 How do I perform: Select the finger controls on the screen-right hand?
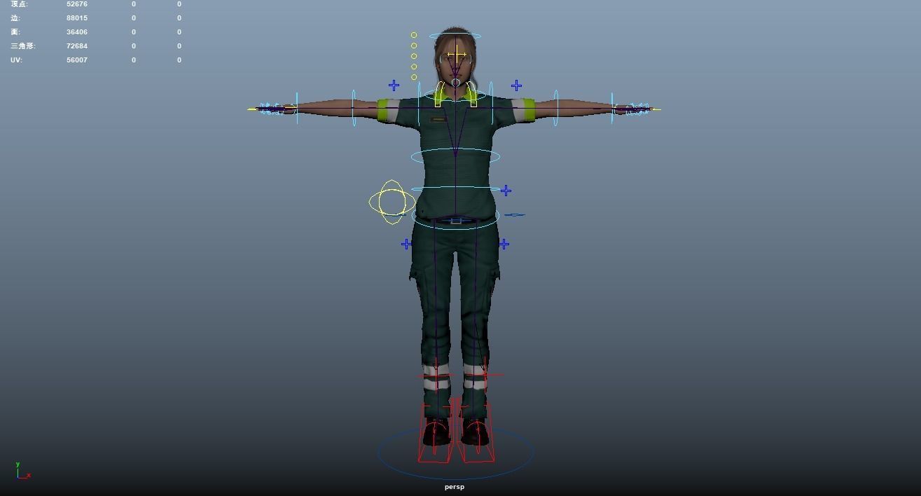(637, 109)
